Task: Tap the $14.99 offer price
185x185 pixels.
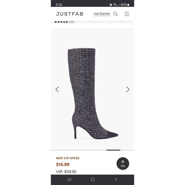Action: click(63, 165)
